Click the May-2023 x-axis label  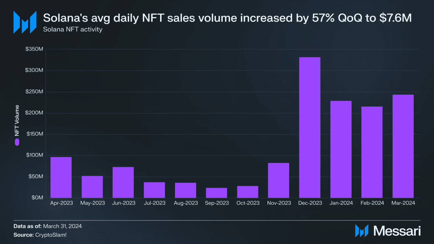[x=92, y=203]
